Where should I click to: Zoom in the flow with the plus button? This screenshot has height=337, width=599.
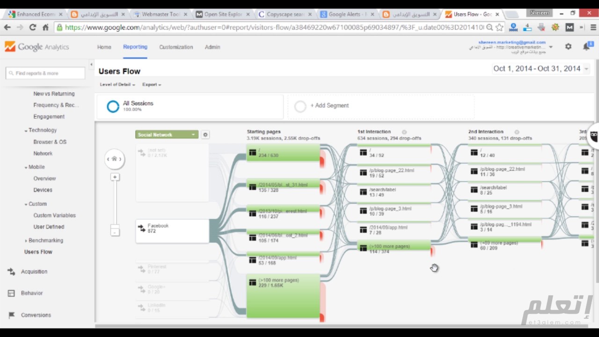pos(115,177)
